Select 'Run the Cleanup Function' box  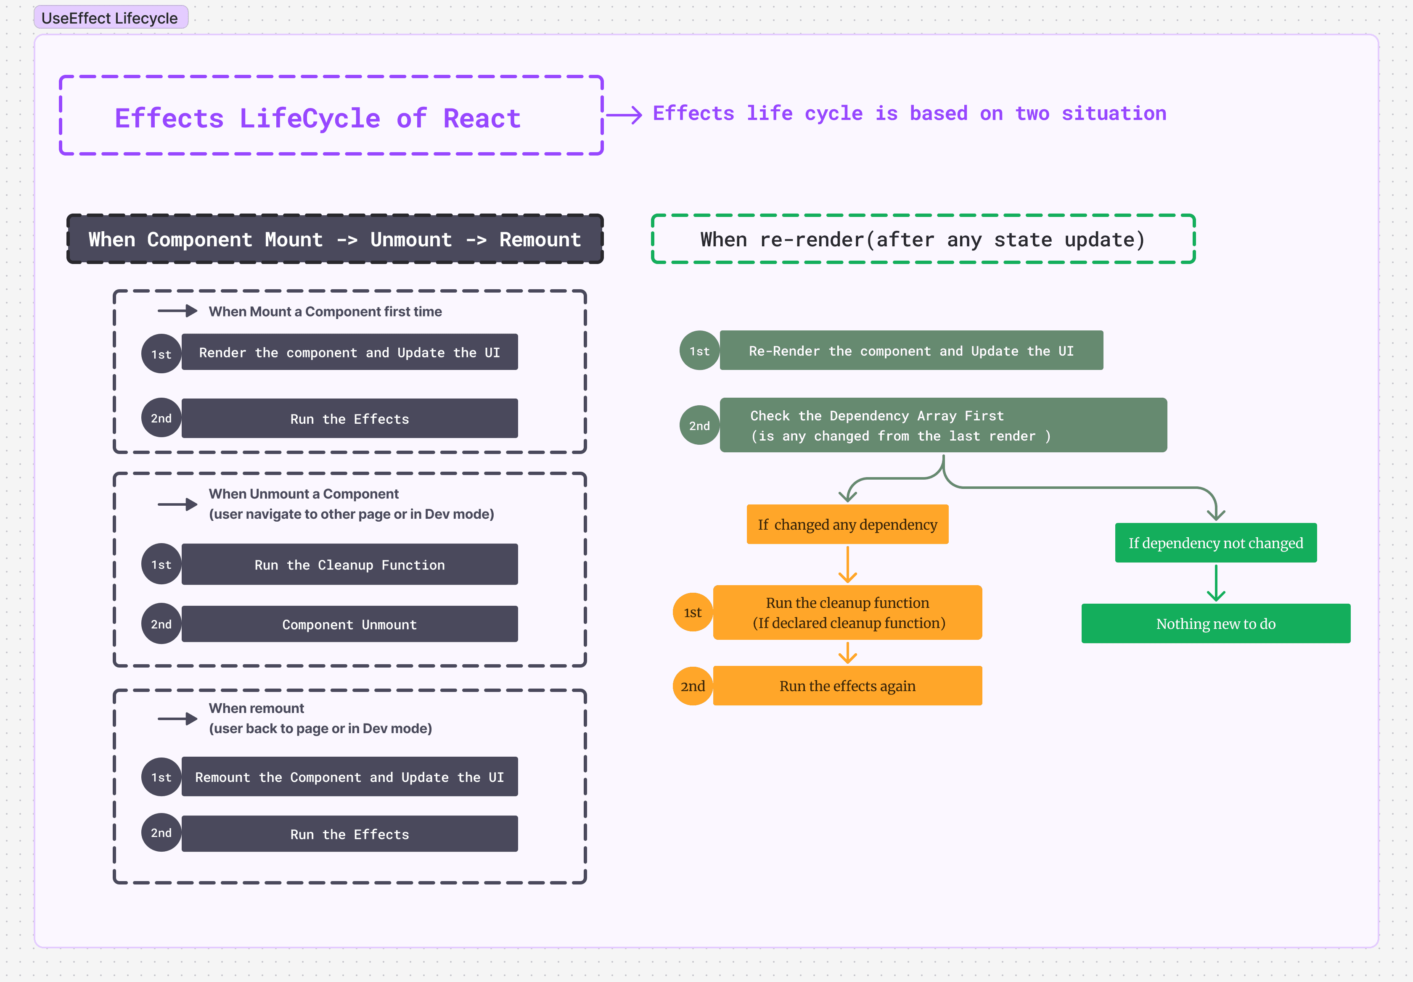[349, 564]
